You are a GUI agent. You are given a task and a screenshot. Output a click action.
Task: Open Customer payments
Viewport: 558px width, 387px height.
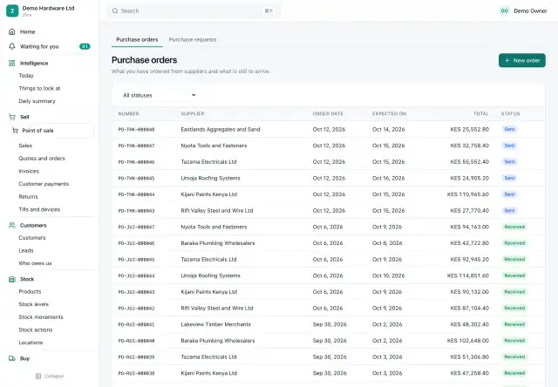coord(44,184)
